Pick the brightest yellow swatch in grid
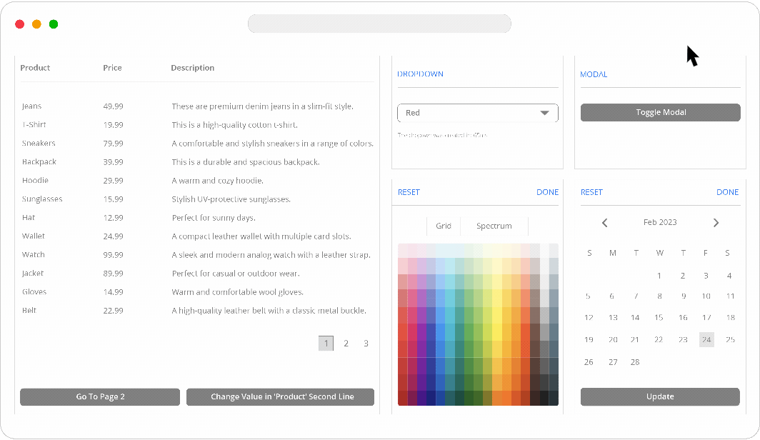760x440 pixels. (x=496, y=331)
